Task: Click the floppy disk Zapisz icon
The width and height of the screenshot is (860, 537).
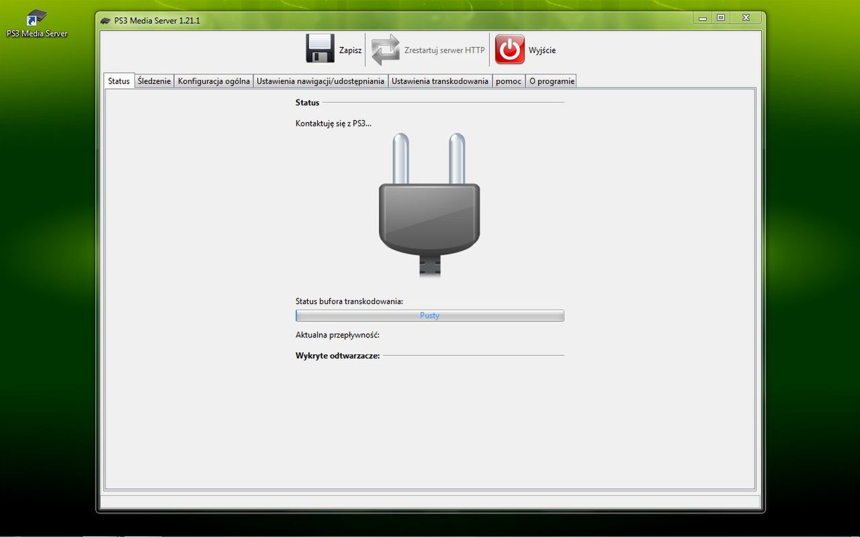Action: tap(320, 50)
